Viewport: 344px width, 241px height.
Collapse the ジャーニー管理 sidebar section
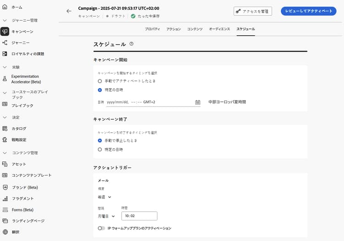pyautogui.click(x=5, y=21)
